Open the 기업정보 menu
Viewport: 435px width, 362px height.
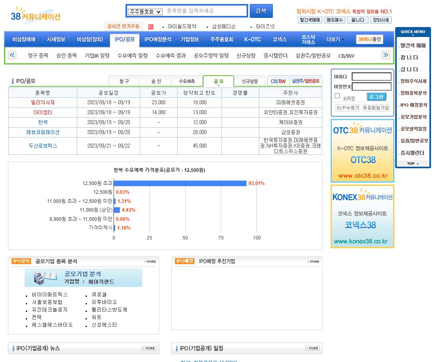pos(190,39)
